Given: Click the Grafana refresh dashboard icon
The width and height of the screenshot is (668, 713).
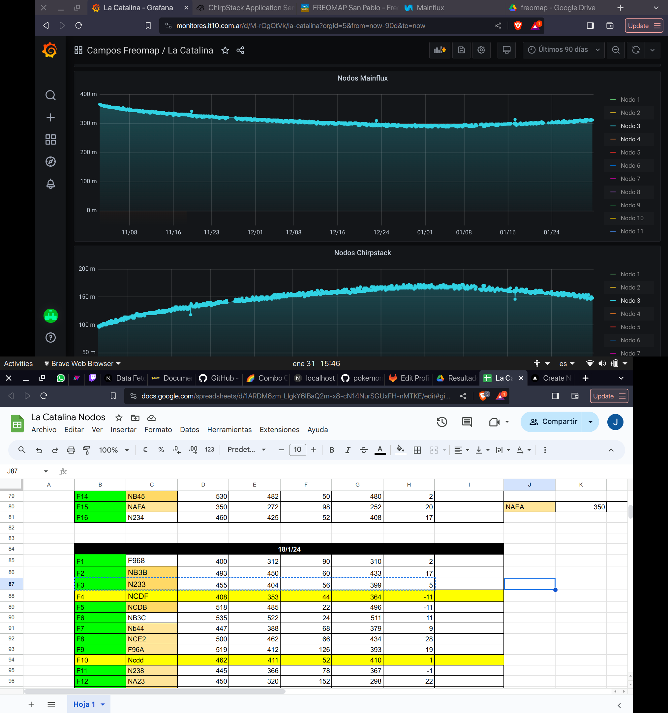Looking at the screenshot, I should (x=636, y=50).
